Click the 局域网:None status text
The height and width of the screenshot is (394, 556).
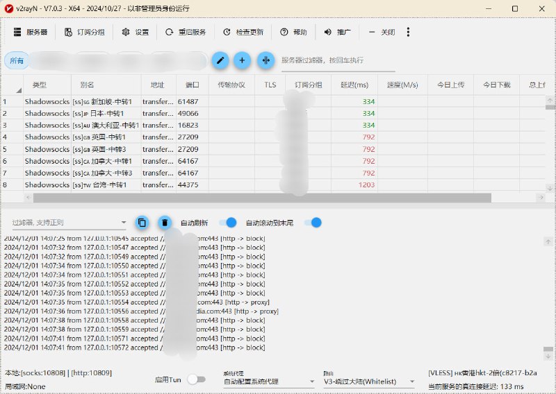25,386
